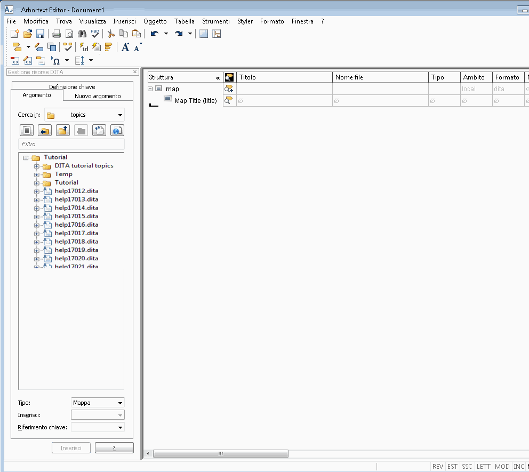Click the Omega special character icon
The width and height of the screenshot is (529, 472).
pos(55,60)
